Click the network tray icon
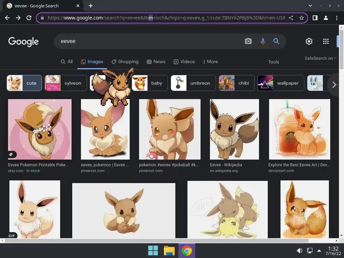Viewport: 344px width, 258px height. point(309,251)
